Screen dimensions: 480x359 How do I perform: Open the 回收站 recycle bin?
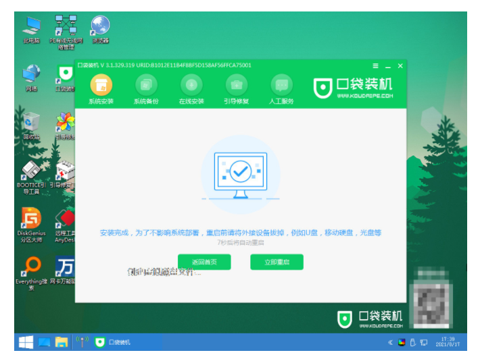coord(32,123)
